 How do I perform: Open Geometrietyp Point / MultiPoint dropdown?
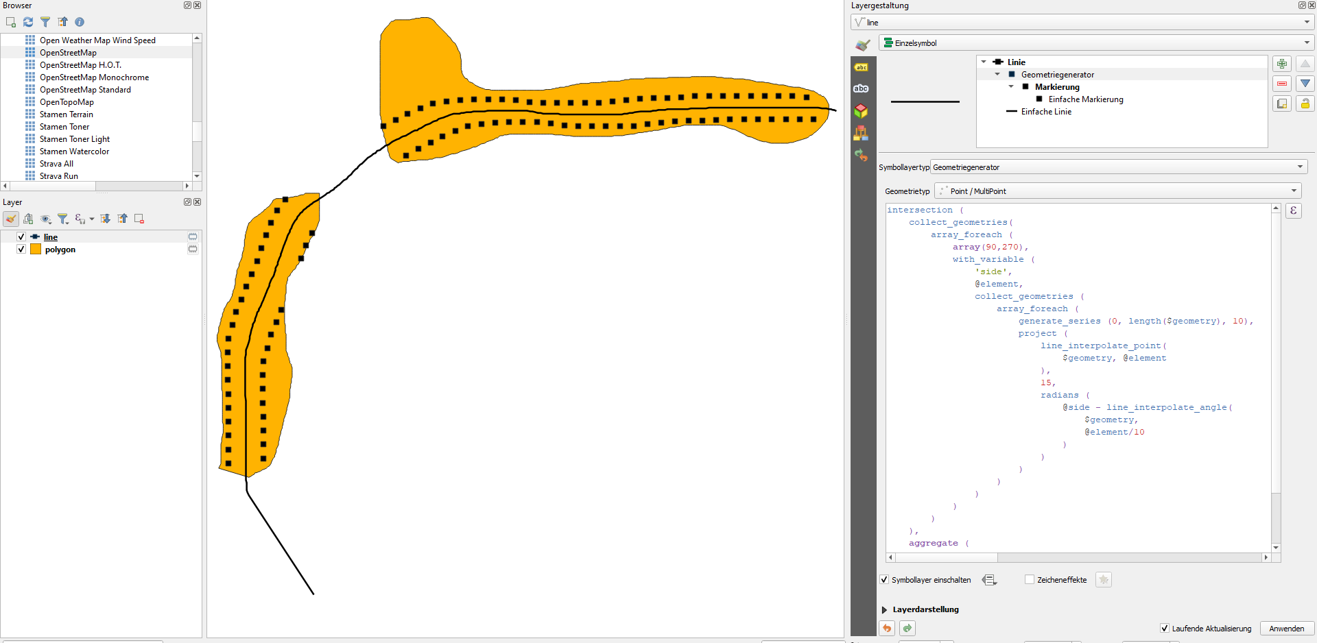1118,191
